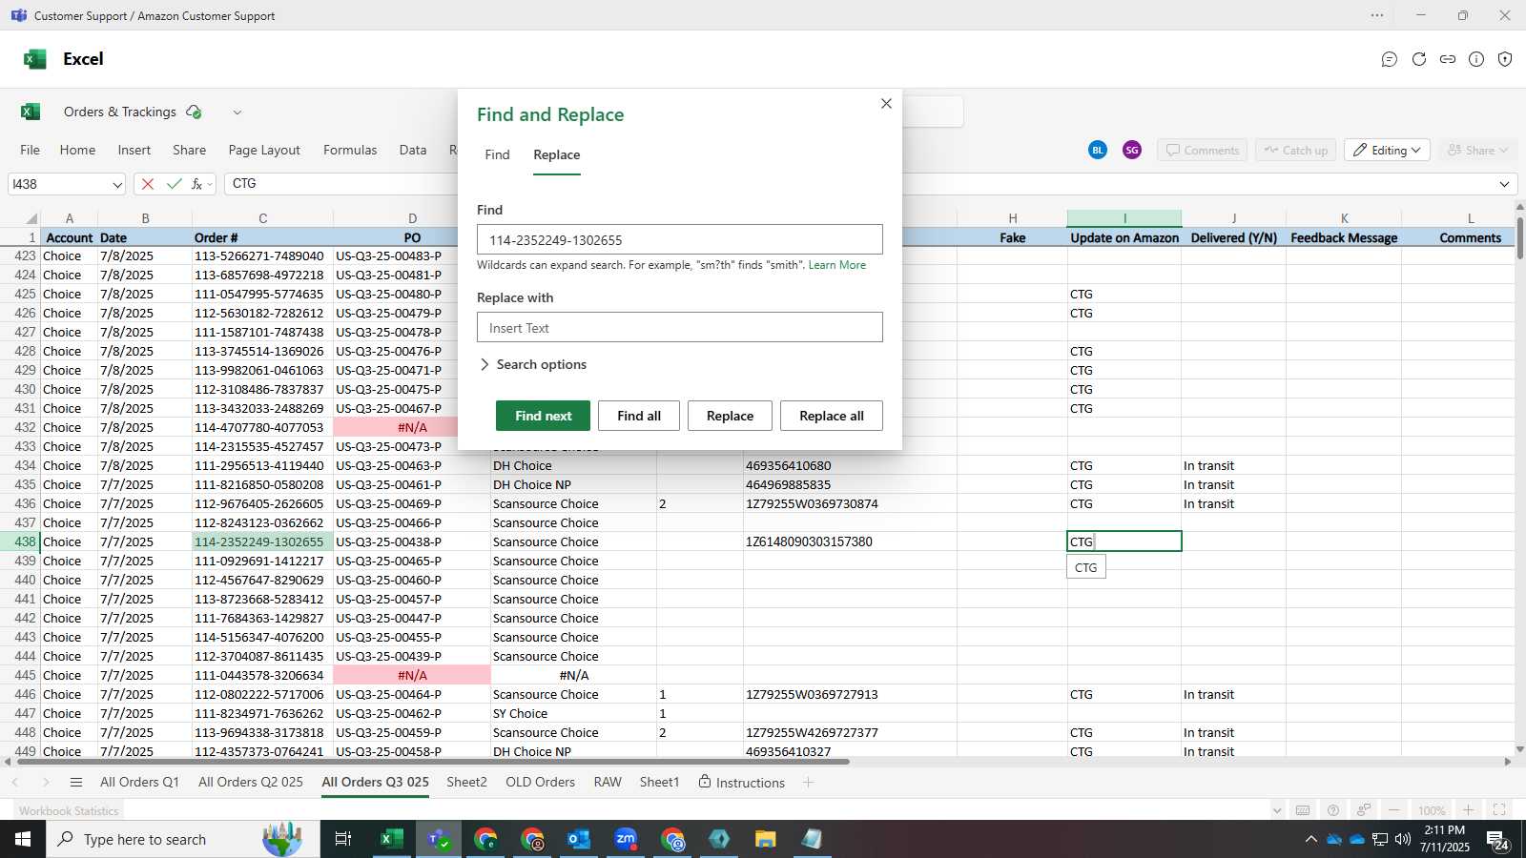Click the SG user presence avatar

pos(1132,150)
